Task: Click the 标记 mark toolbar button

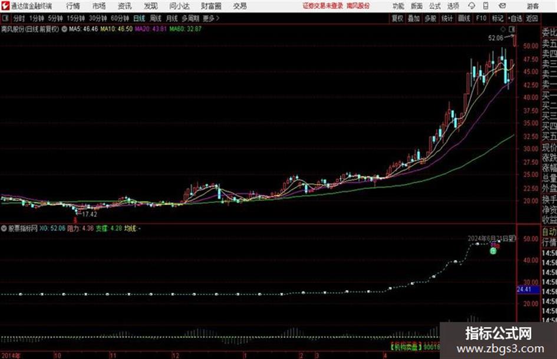Action: point(497,18)
